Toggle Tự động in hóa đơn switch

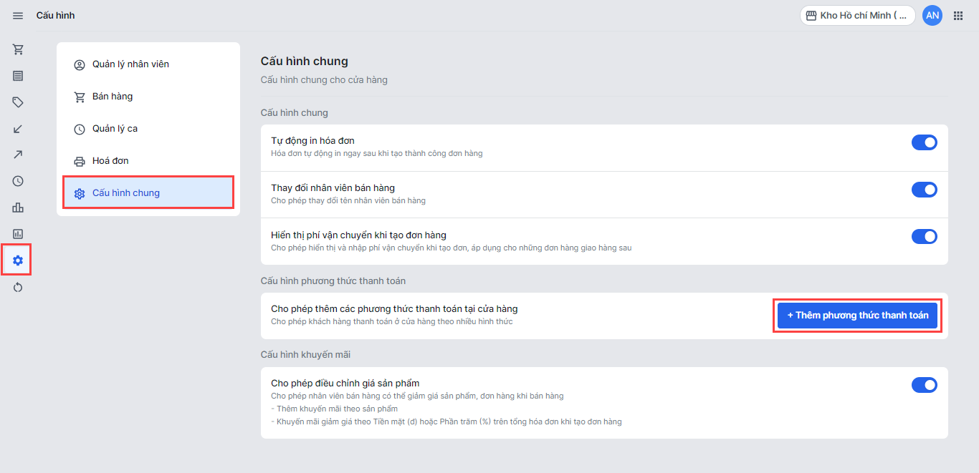click(924, 142)
